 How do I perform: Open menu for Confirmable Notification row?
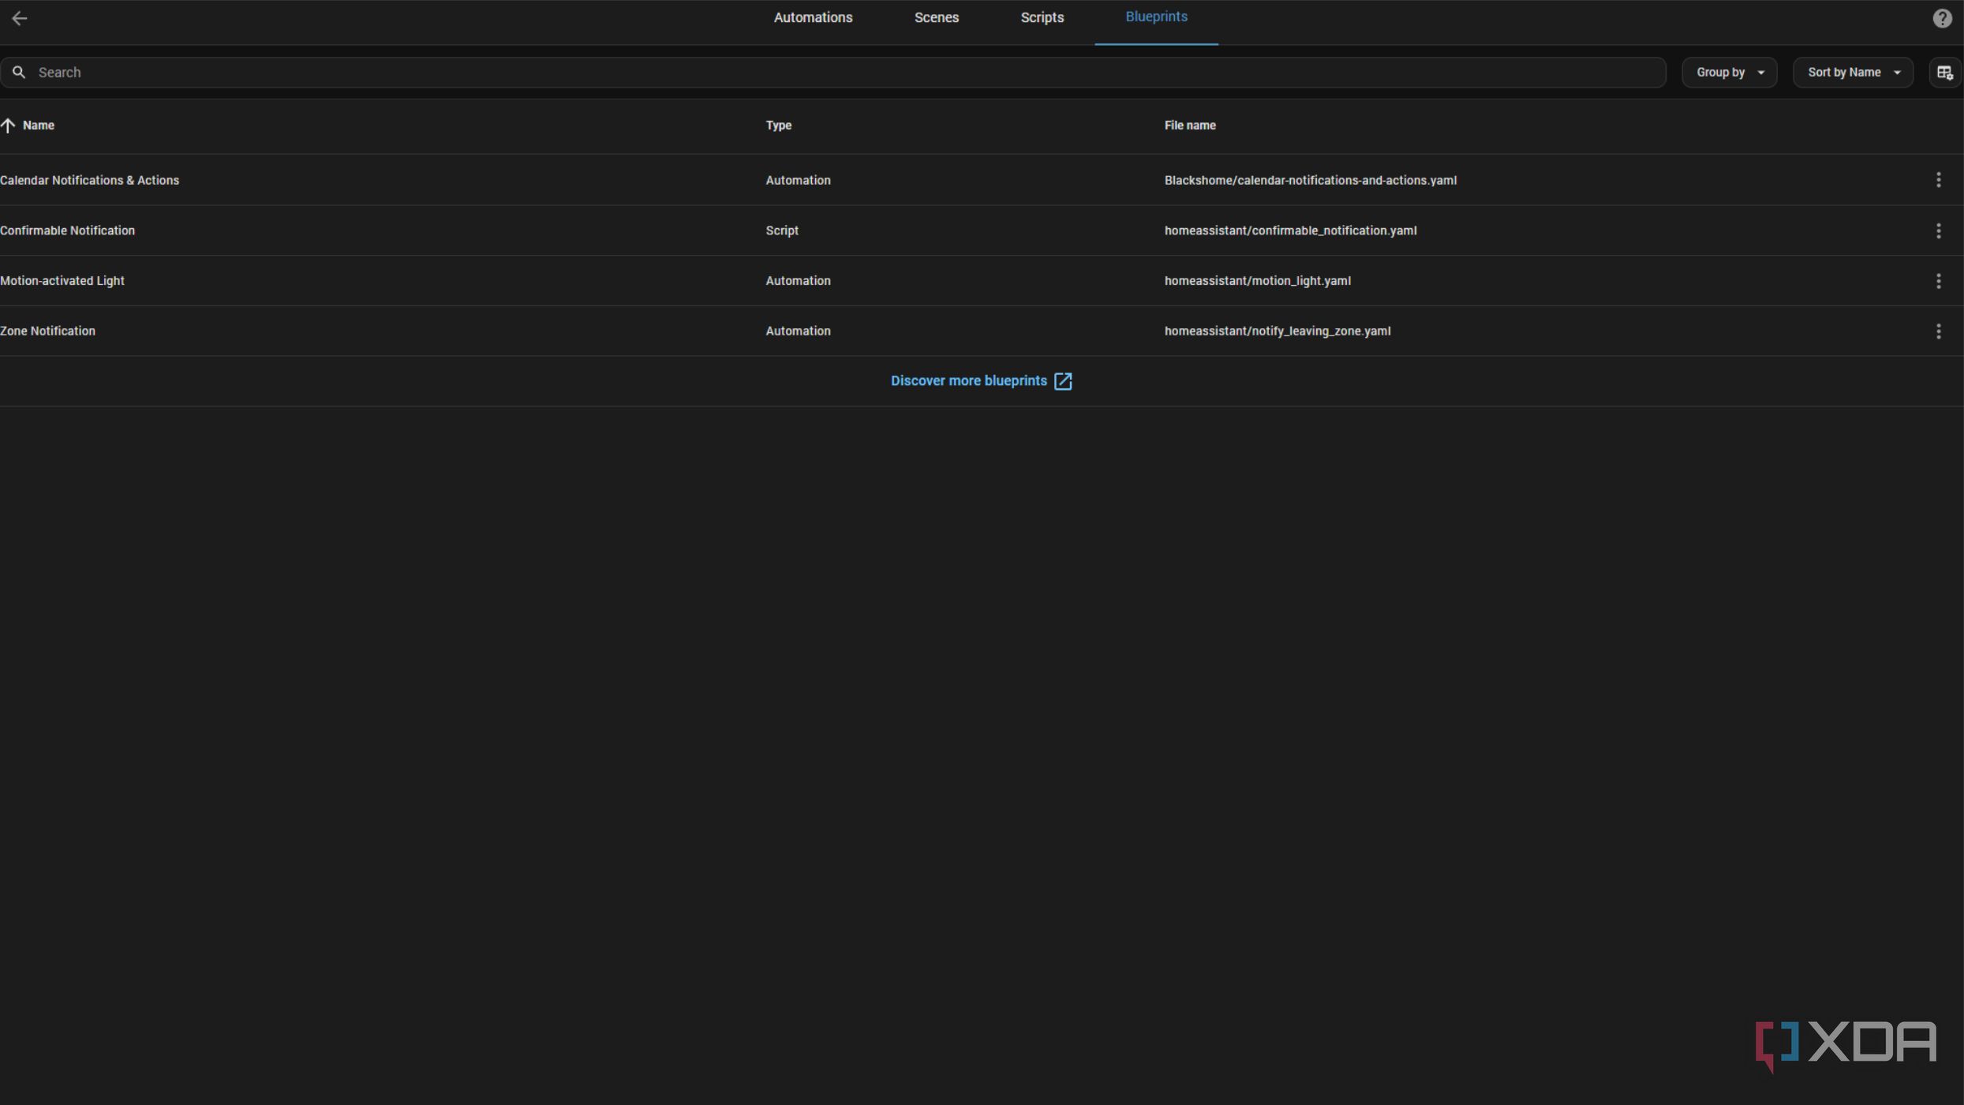[1938, 230]
